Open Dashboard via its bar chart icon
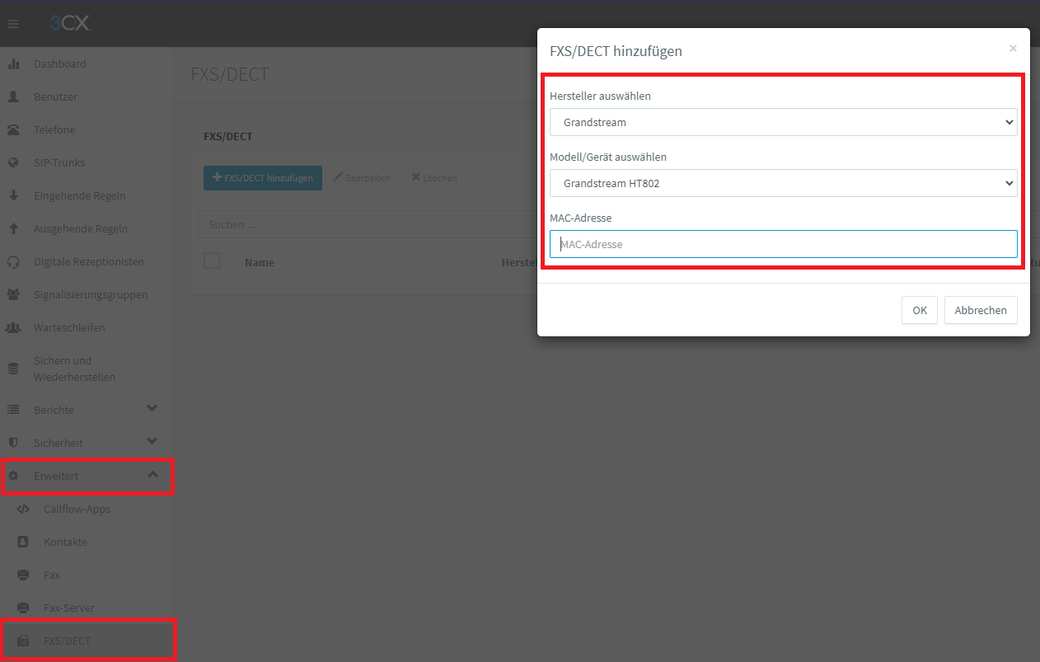Viewport: 1040px width, 662px height. pos(13,63)
